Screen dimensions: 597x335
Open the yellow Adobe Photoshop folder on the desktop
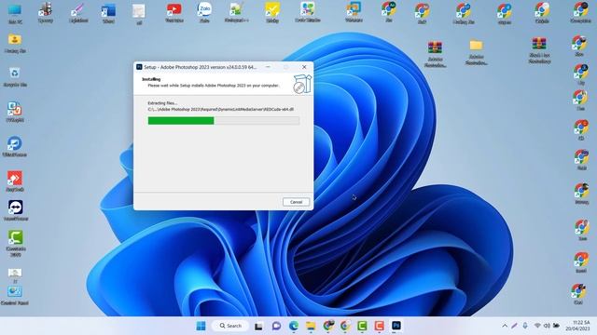pyautogui.click(x=476, y=52)
